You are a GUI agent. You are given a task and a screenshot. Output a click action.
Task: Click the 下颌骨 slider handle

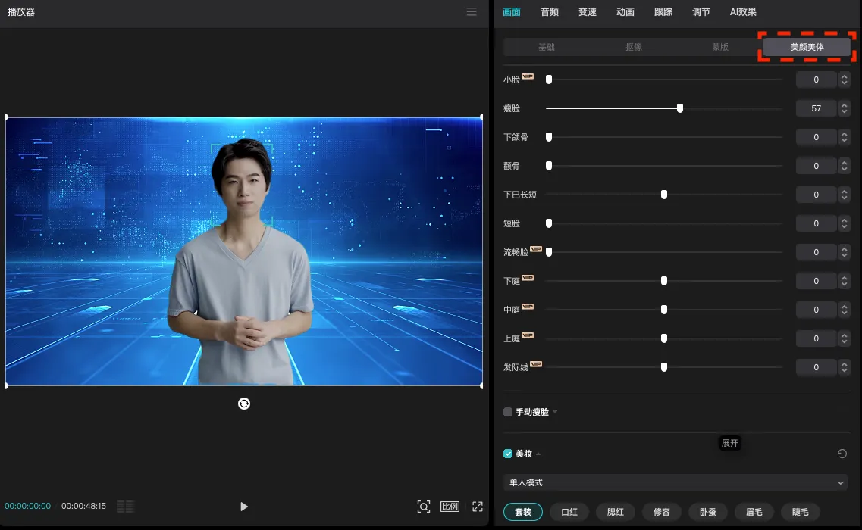click(549, 137)
